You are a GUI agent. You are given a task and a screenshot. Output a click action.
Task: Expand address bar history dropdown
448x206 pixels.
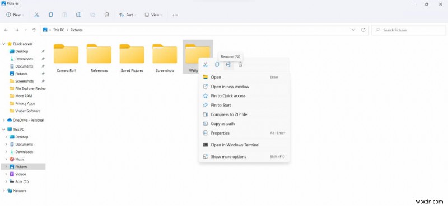[353, 30]
